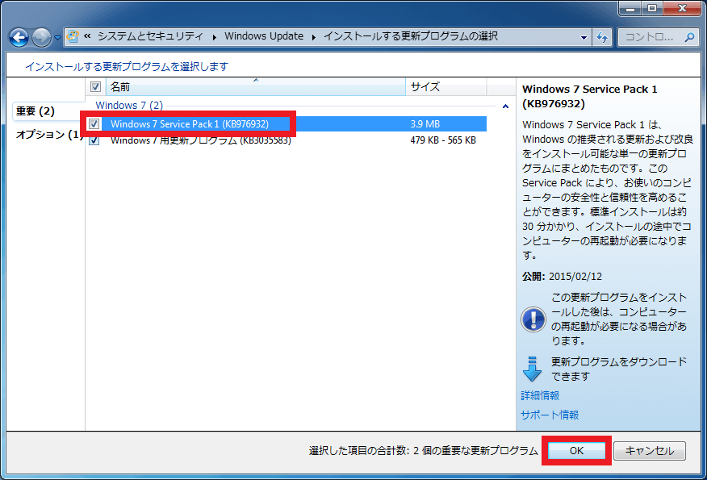Confirm with the OK button
Screen dimensions: 707x480
[x=576, y=451]
